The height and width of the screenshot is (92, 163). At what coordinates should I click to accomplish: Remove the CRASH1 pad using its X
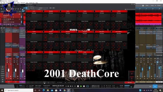[75, 32]
